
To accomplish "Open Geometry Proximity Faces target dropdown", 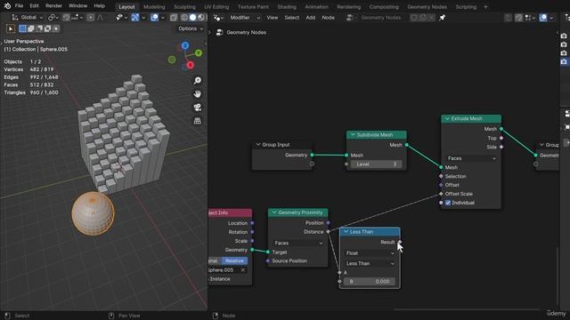I will click(x=297, y=243).
